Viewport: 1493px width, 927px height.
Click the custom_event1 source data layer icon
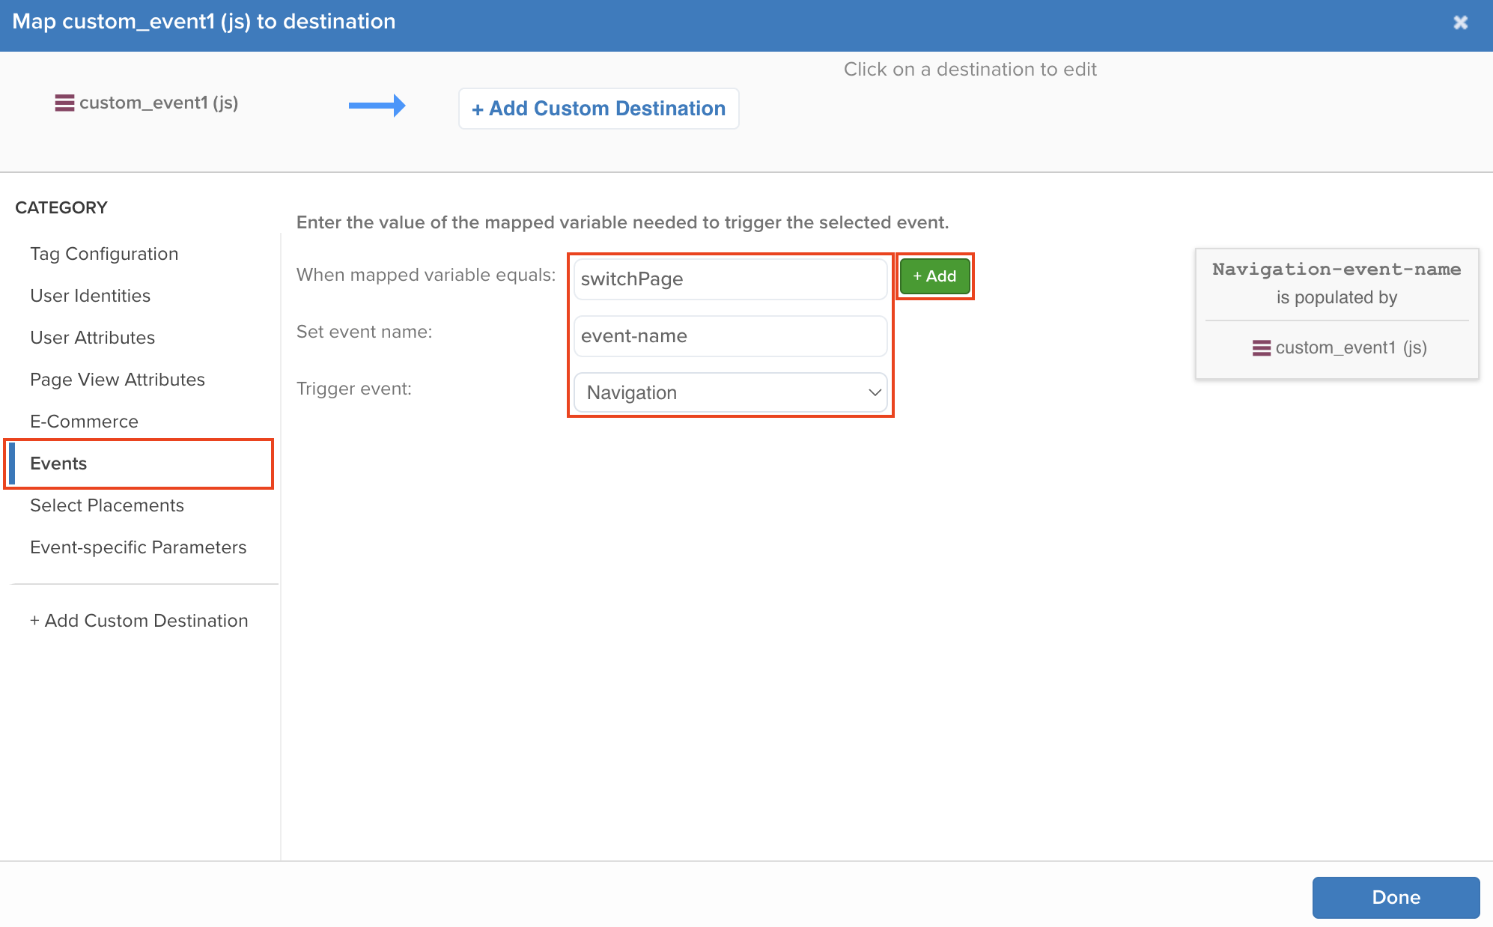tap(64, 103)
